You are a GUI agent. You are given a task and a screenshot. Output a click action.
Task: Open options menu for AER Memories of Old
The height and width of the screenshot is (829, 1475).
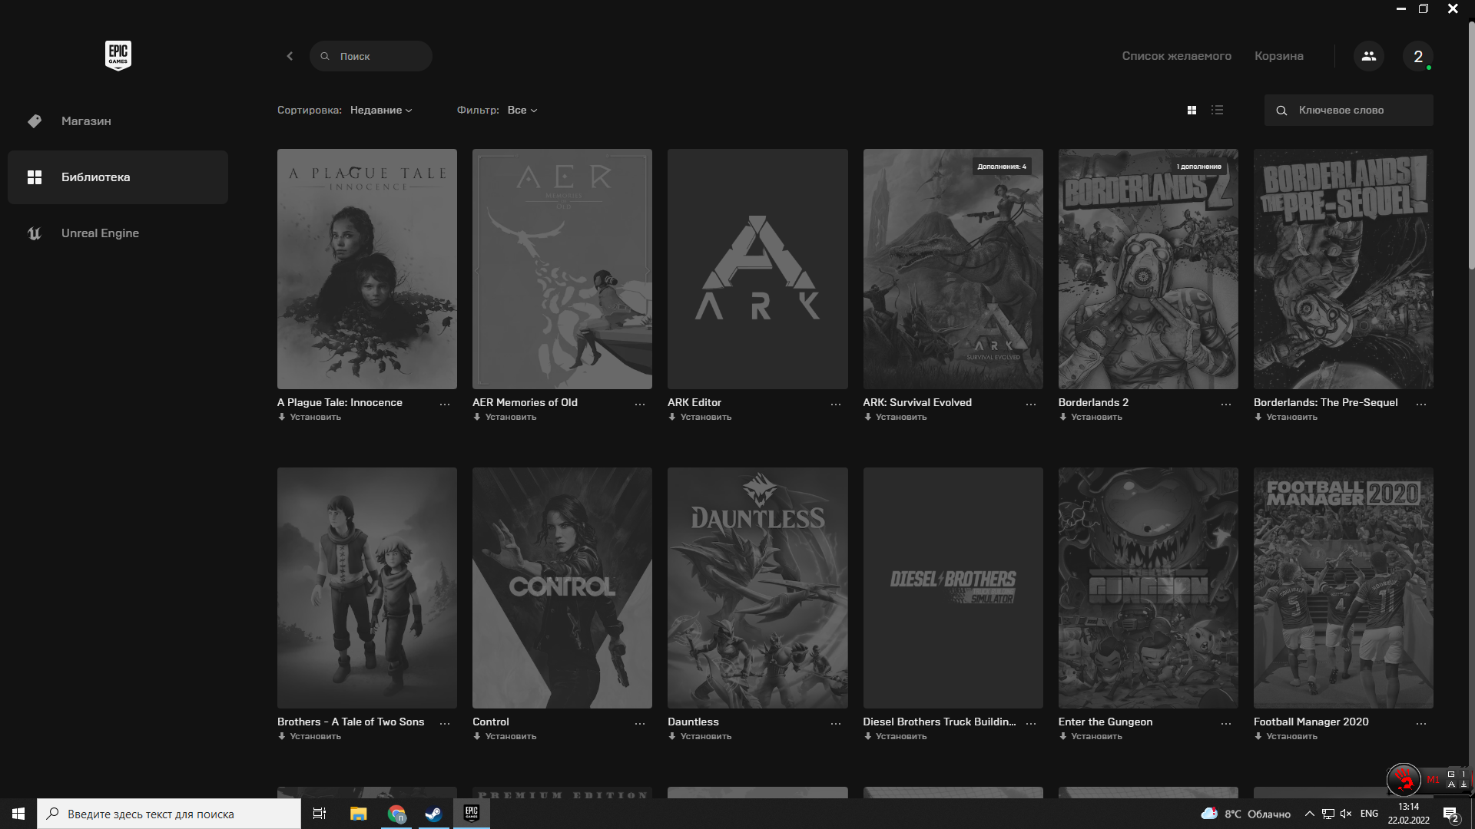[x=640, y=404]
